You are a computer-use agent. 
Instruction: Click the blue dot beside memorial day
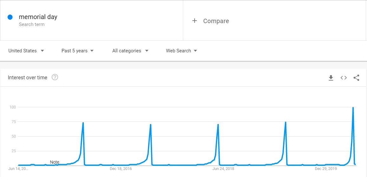coord(10,17)
